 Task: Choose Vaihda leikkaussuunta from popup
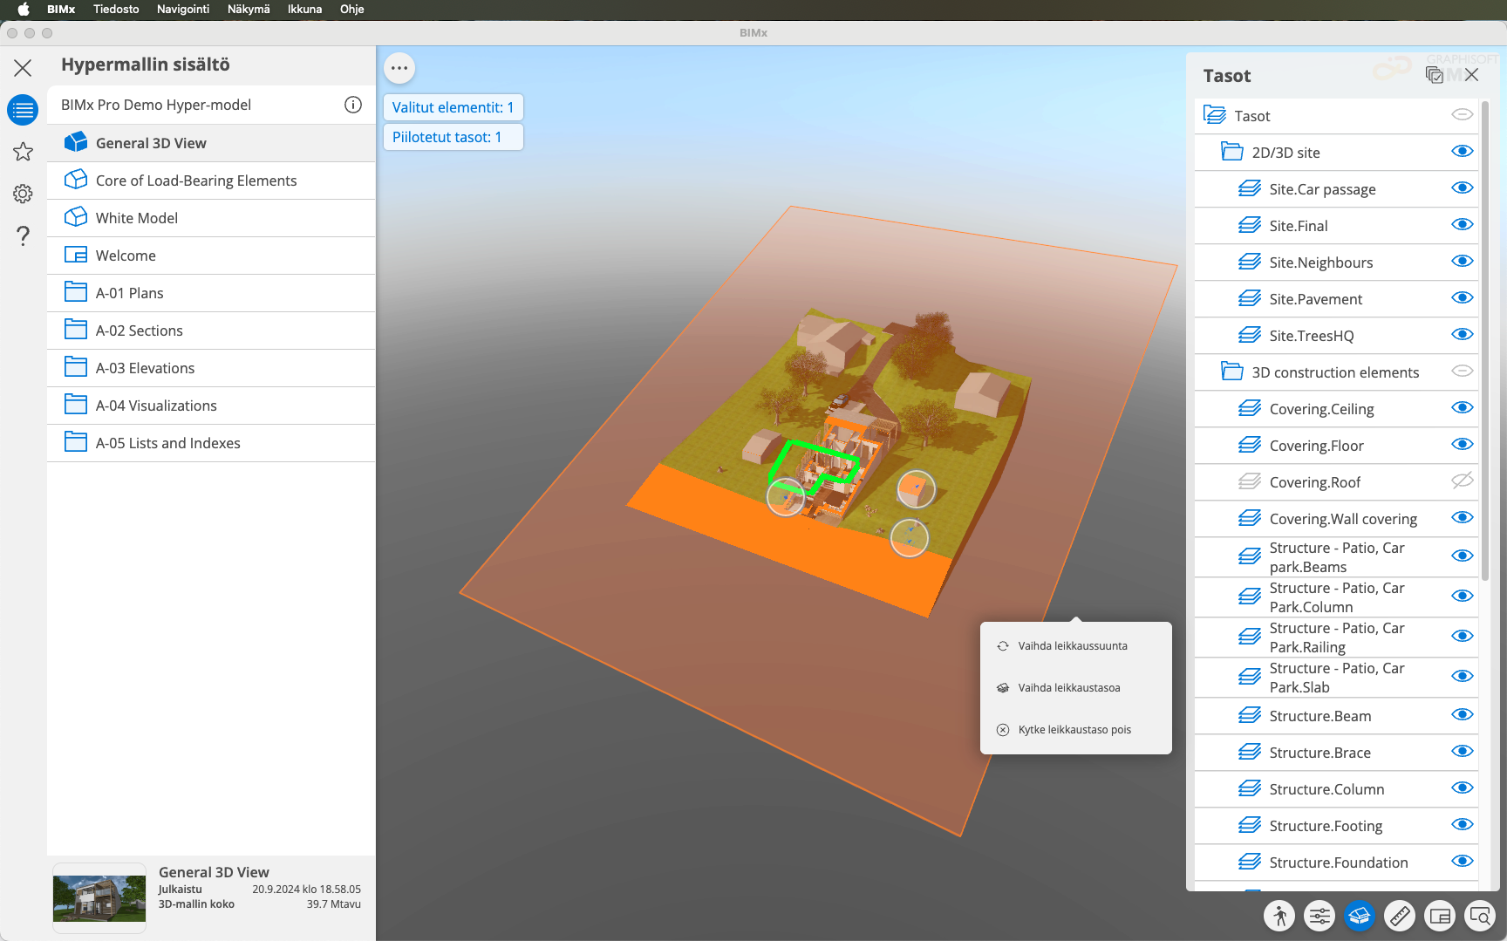(x=1075, y=646)
